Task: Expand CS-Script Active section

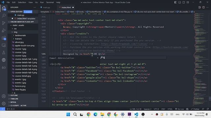Action: point(18,106)
